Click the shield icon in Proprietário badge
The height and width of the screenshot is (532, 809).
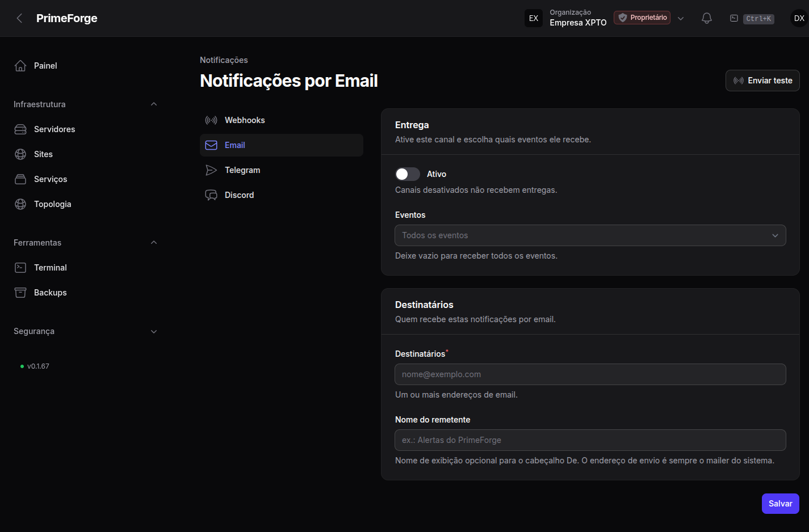pyautogui.click(x=623, y=18)
